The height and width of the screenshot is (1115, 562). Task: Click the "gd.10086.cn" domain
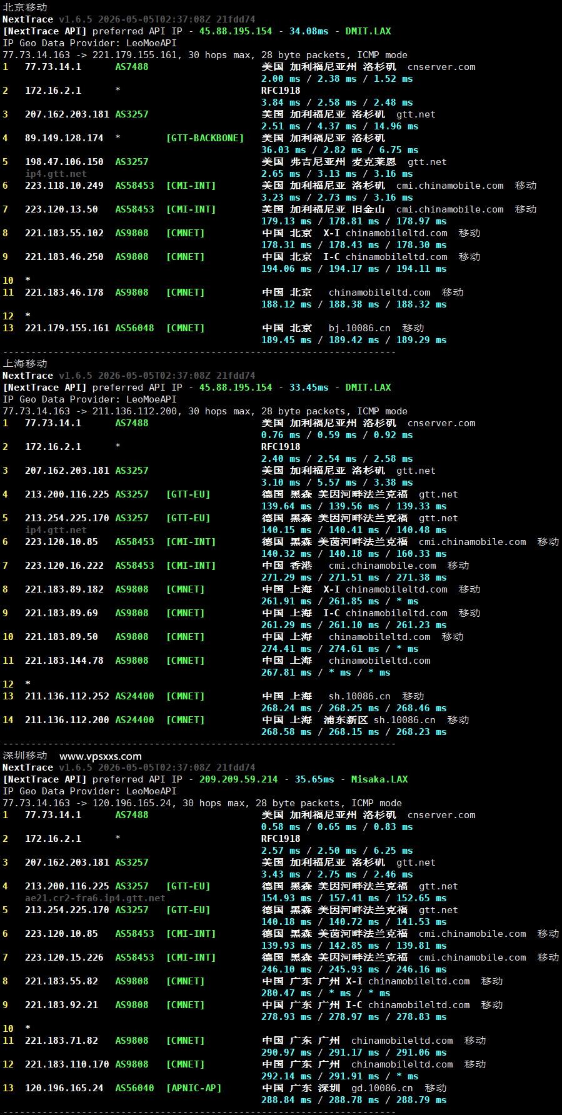tap(382, 1087)
